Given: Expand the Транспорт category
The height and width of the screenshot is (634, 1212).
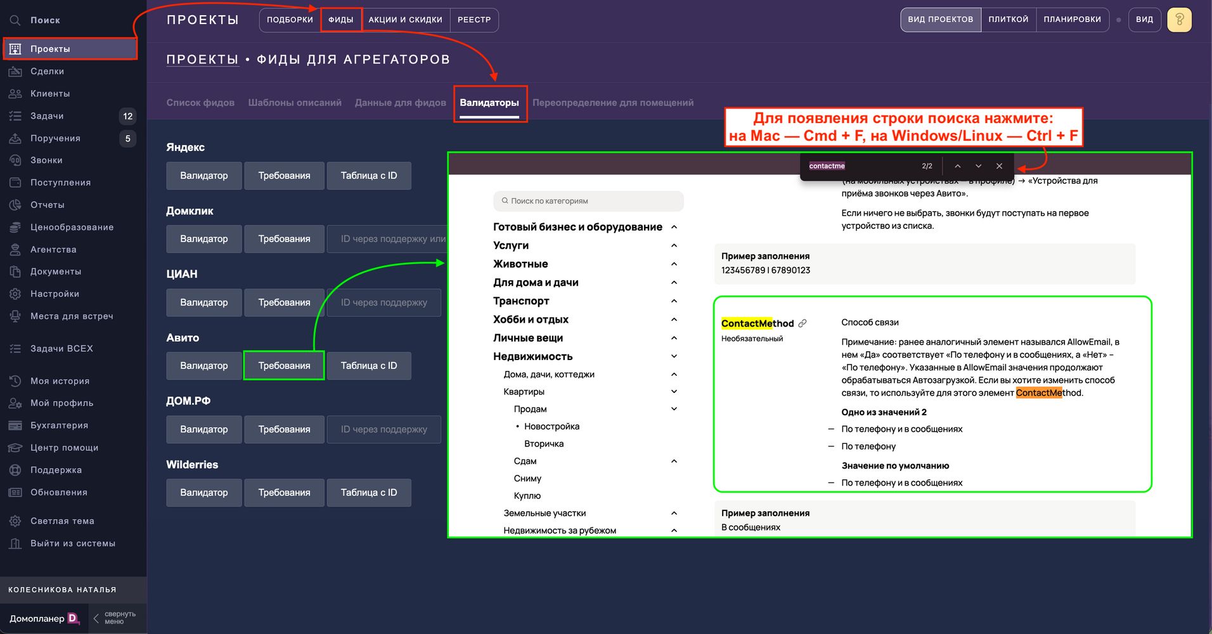Looking at the screenshot, I should [x=674, y=301].
